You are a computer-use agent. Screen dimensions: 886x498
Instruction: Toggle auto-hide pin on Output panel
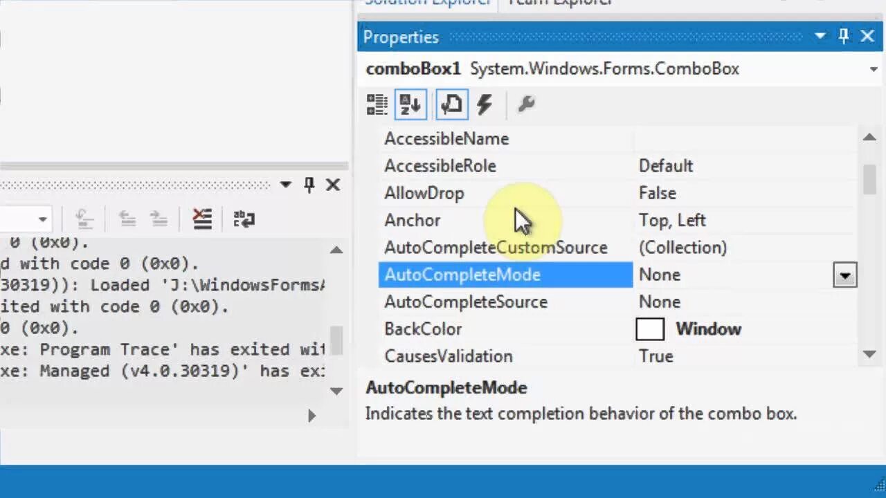click(x=309, y=185)
